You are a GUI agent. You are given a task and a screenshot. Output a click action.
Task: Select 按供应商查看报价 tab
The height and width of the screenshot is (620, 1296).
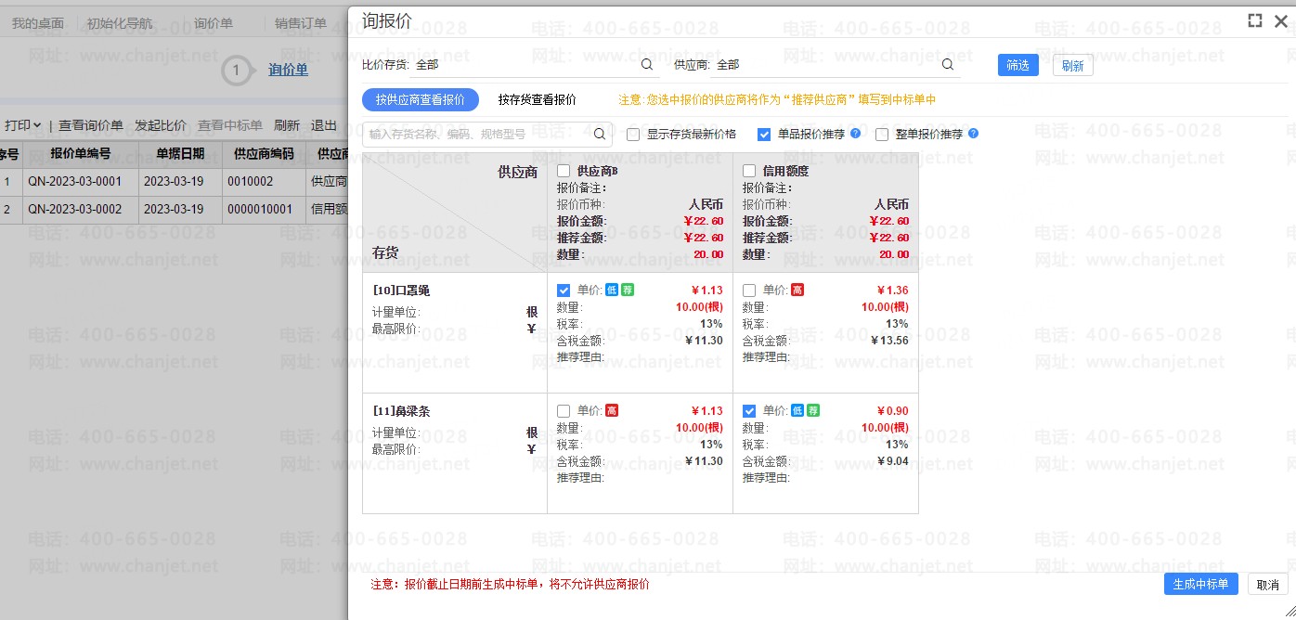click(420, 99)
